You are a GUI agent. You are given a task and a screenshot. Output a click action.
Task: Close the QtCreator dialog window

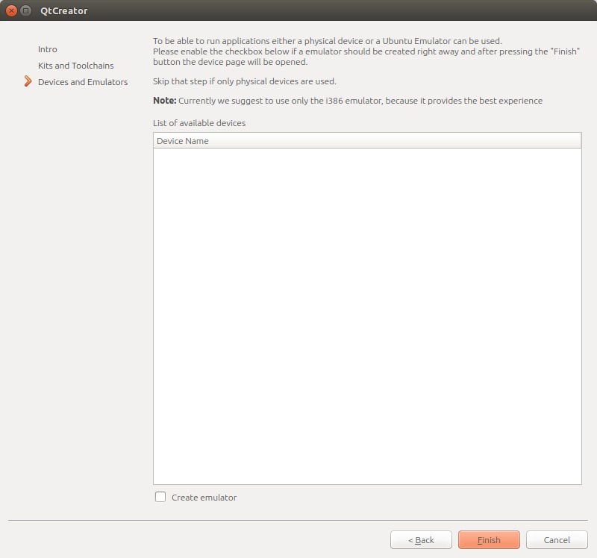[x=11, y=10]
